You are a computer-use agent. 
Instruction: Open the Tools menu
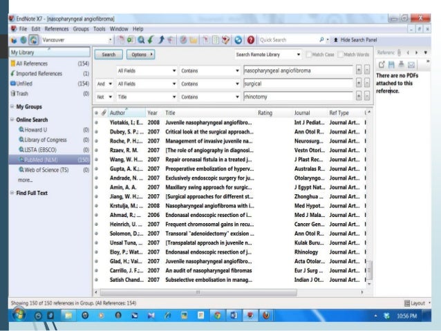[x=100, y=29]
